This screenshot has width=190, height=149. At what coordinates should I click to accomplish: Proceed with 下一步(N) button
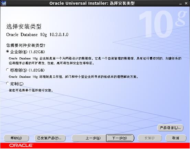[x=120, y=138]
